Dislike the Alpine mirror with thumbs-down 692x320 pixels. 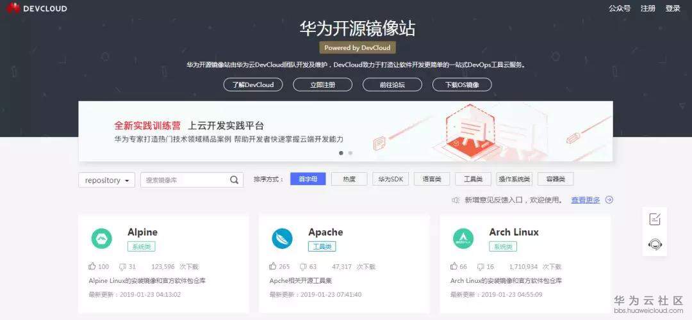click(122, 267)
